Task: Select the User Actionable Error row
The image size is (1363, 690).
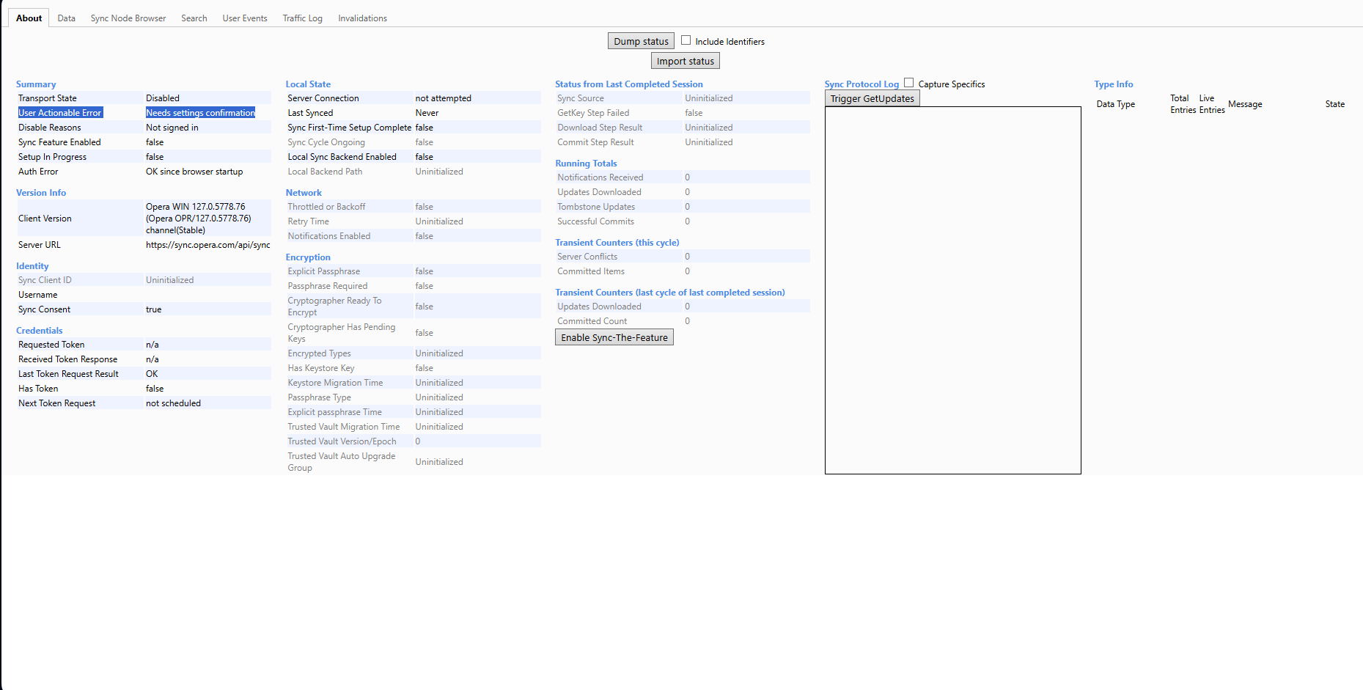Action: tap(60, 112)
